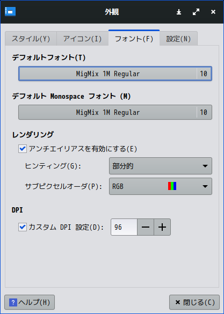Go to the 設定(N) tab
The height and width of the screenshot is (314, 224).
tap(178, 39)
